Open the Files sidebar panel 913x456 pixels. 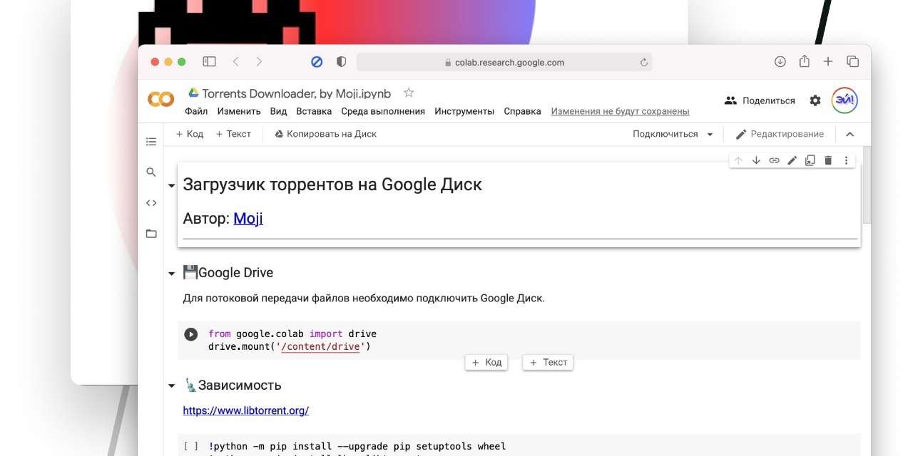(x=151, y=234)
